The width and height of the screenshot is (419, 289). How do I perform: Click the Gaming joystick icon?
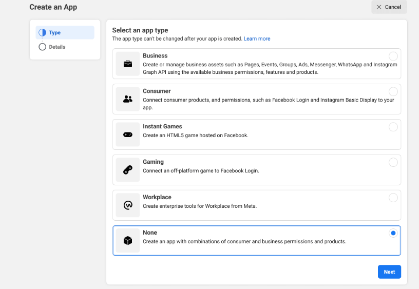127,170
